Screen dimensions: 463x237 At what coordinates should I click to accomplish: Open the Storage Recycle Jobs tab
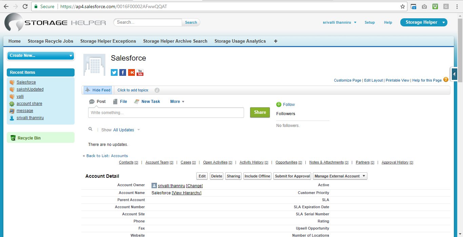point(51,41)
